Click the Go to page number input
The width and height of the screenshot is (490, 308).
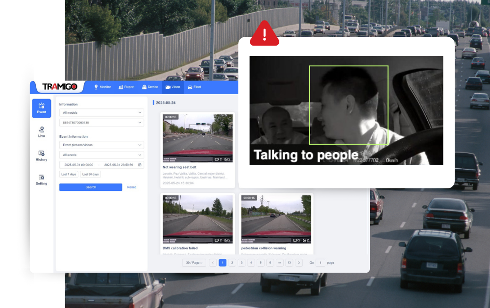coord(320,263)
